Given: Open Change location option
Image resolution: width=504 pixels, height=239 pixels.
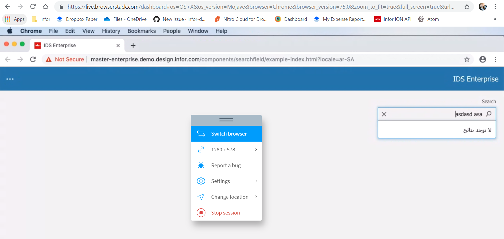Looking at the screenshot, I should pyautogui.click(x=226, y=197).
